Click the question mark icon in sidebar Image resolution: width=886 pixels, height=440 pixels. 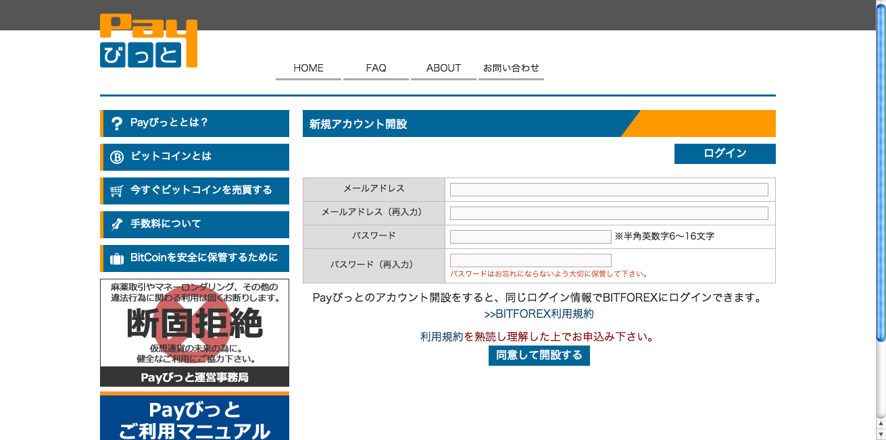[116, 123]
